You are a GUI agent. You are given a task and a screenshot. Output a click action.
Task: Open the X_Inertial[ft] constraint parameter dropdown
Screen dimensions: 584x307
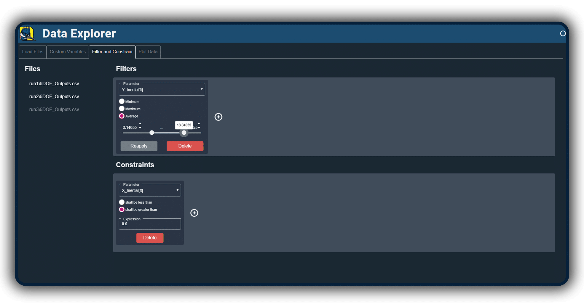150,190
